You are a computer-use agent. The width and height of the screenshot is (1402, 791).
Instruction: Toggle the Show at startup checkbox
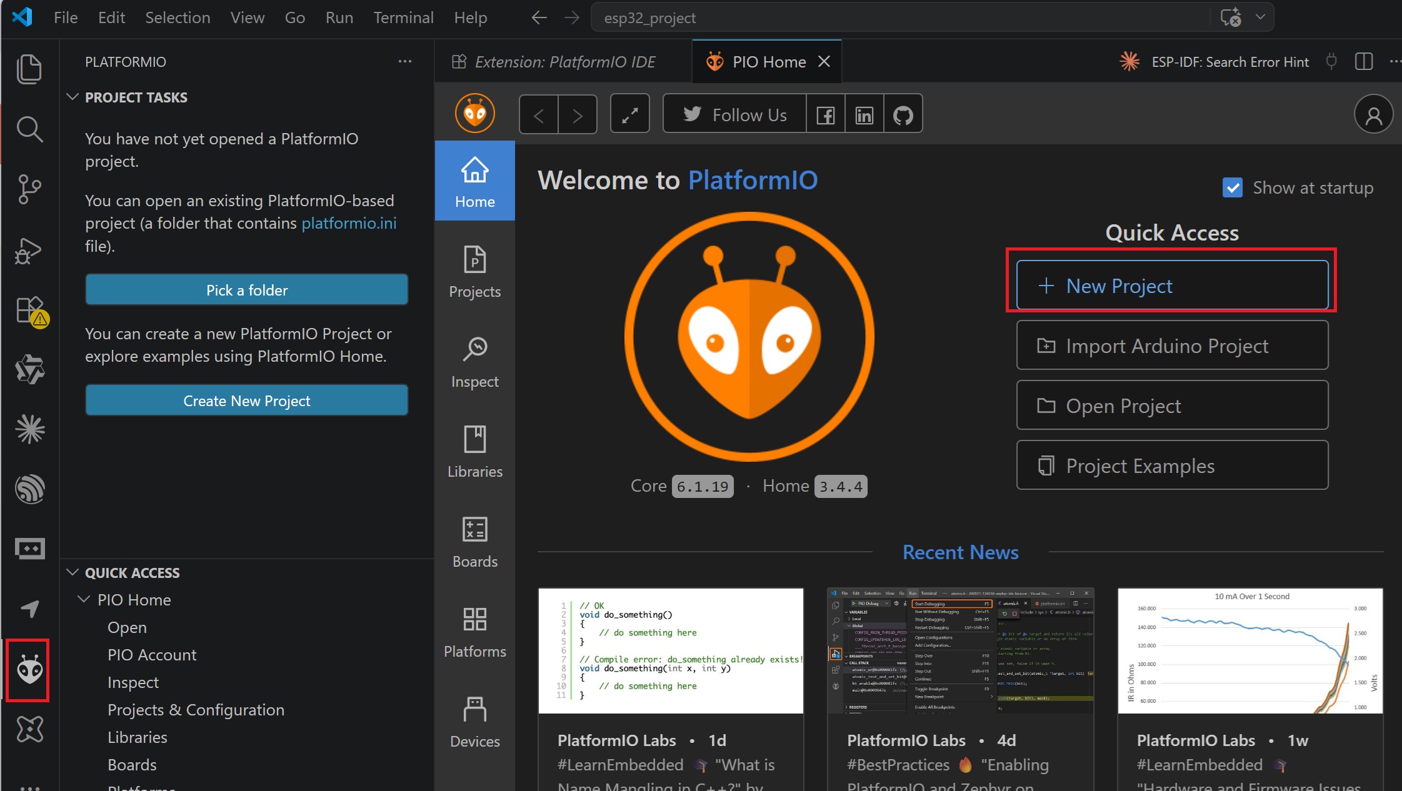tap(1232, 187)
